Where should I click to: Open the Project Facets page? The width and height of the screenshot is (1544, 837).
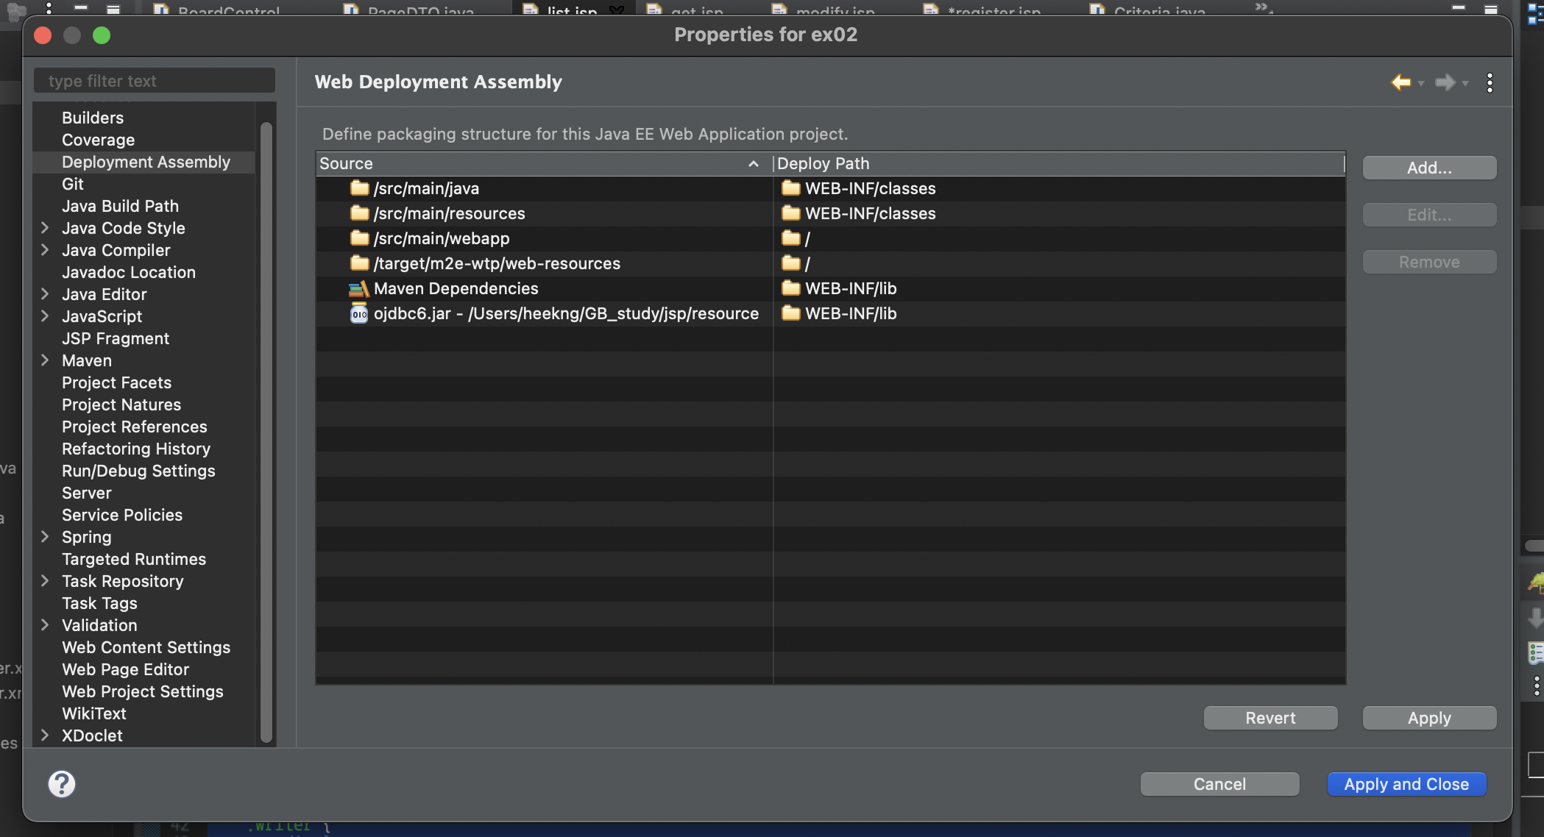116,382
